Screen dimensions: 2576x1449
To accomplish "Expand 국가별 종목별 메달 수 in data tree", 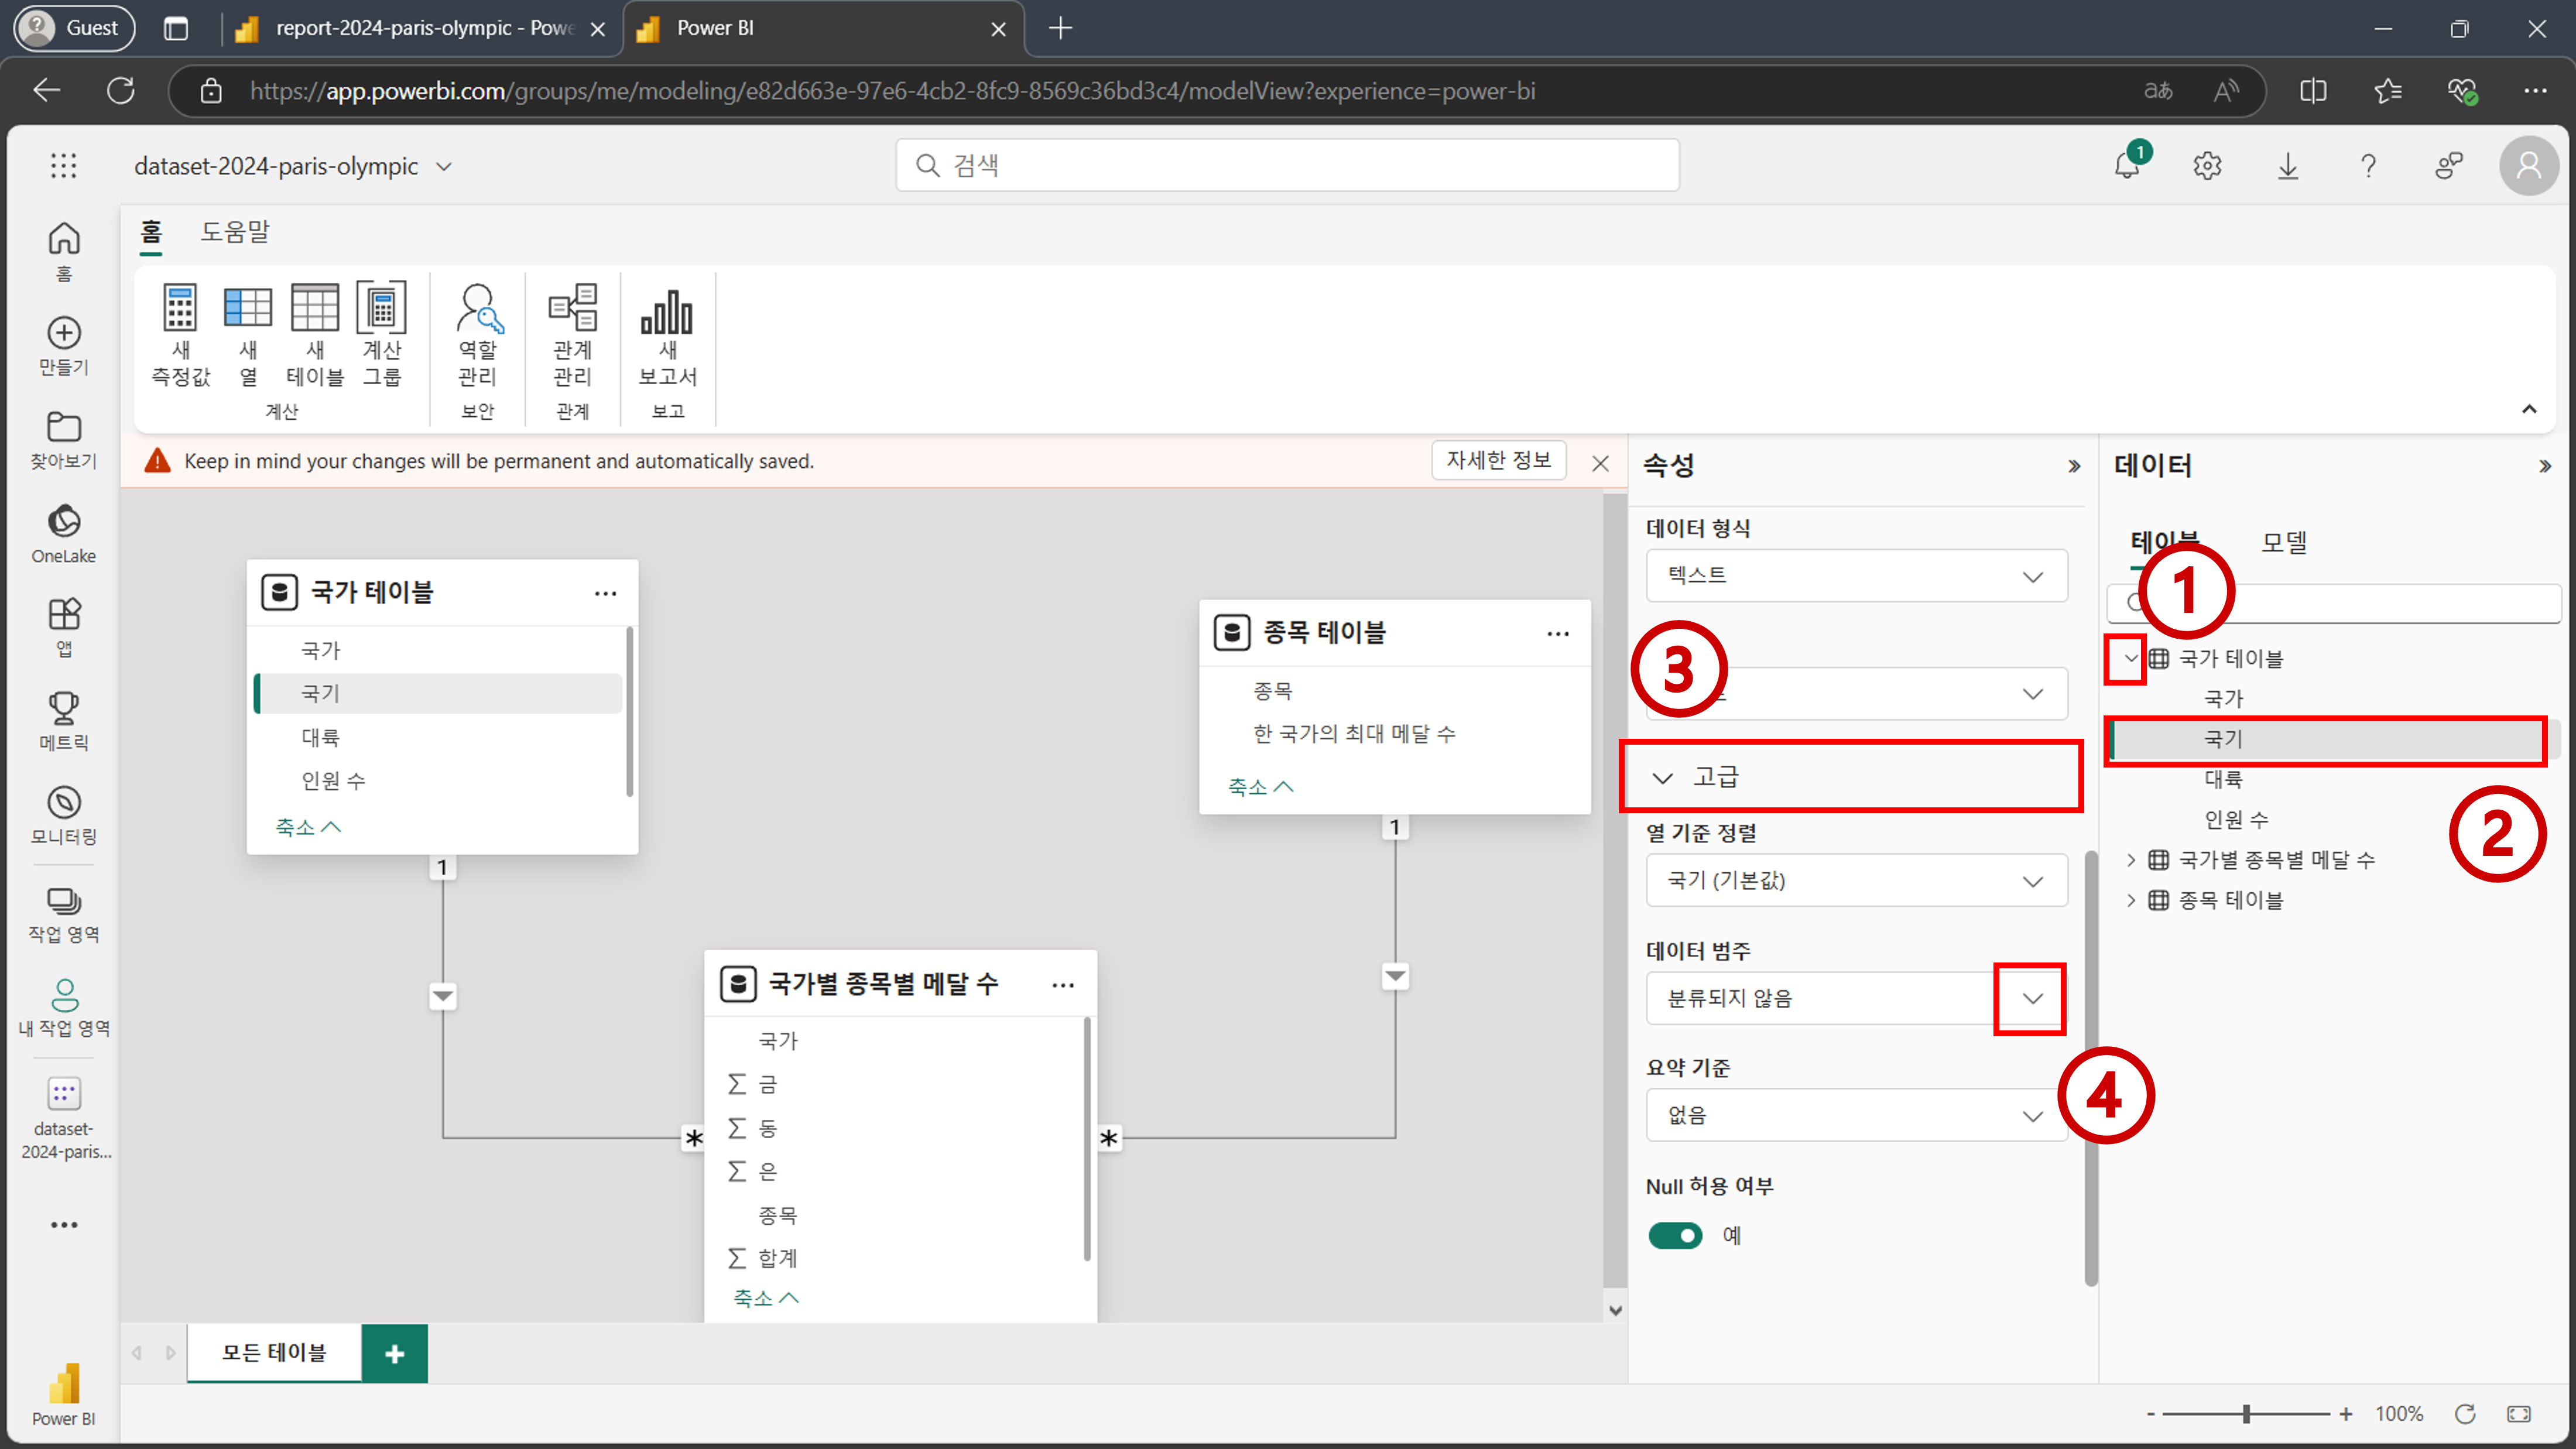I will point(2130,860).
